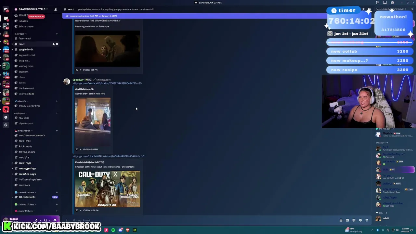Collapse the moderation category
This screenshot has width=416, height=234.
[x=24, y=131]
